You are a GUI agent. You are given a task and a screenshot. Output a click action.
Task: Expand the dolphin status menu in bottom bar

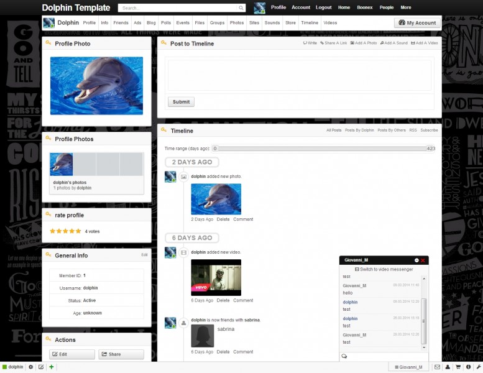tap(13, 367)
